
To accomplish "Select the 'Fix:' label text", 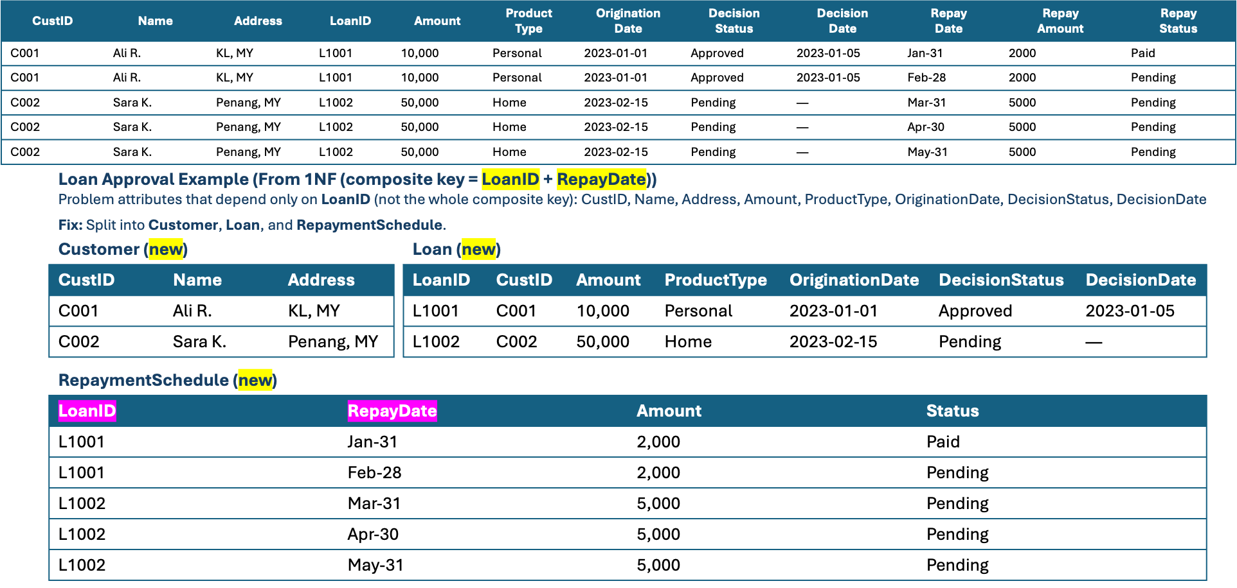I will pos(70,225).
